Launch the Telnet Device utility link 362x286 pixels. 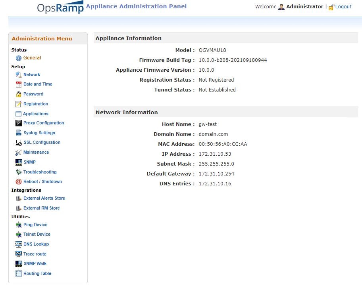pyautogui.click(x=37, y=235)
